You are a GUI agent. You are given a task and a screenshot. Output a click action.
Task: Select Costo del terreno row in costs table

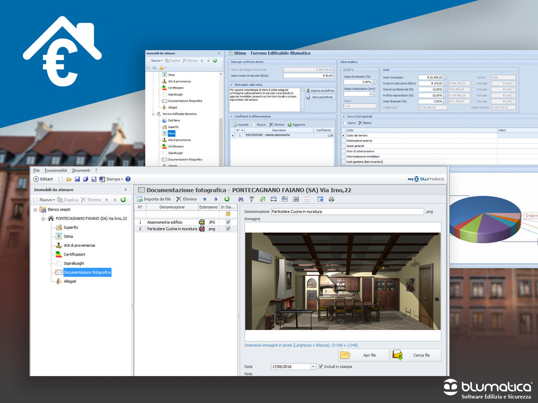(x=440, y=135)
